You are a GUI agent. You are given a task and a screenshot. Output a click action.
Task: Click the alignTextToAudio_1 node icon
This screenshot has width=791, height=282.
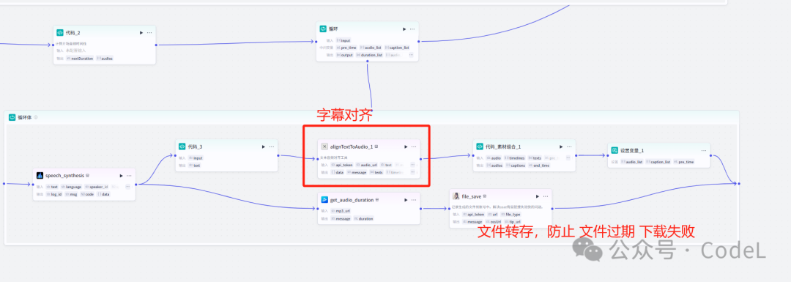coord(324,146)
